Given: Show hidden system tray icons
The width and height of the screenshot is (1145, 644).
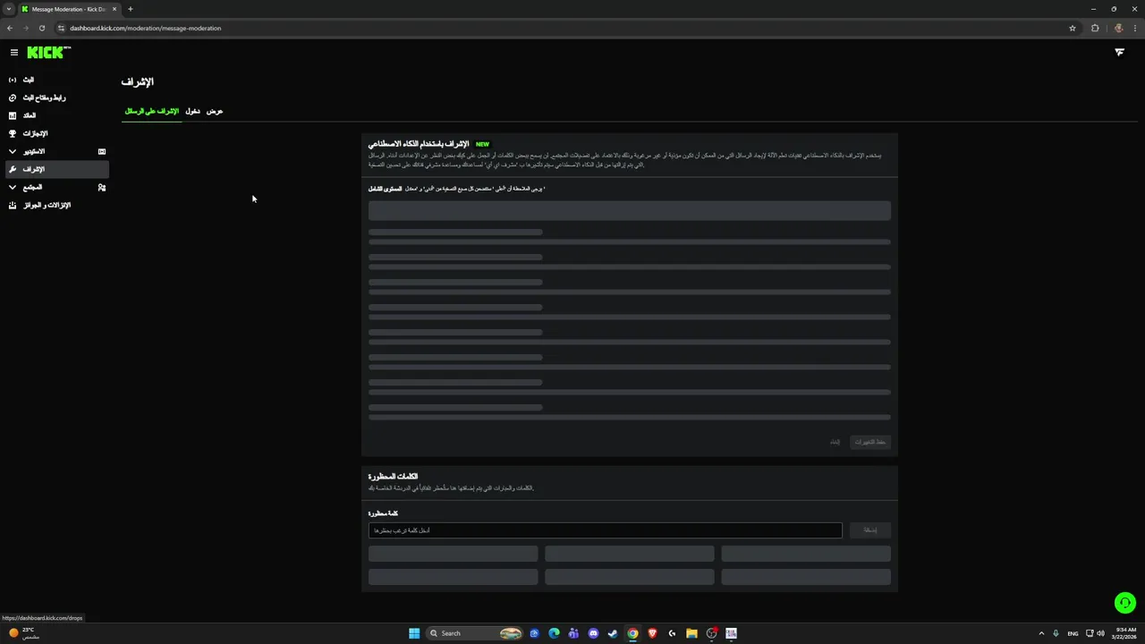Looking at the screenshot, I should point(1041,633).
